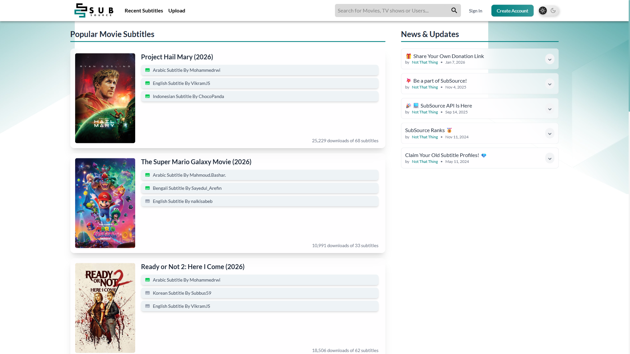Click subtitle icon for Korean Subtitle By Subbus59

click(148, 293)
